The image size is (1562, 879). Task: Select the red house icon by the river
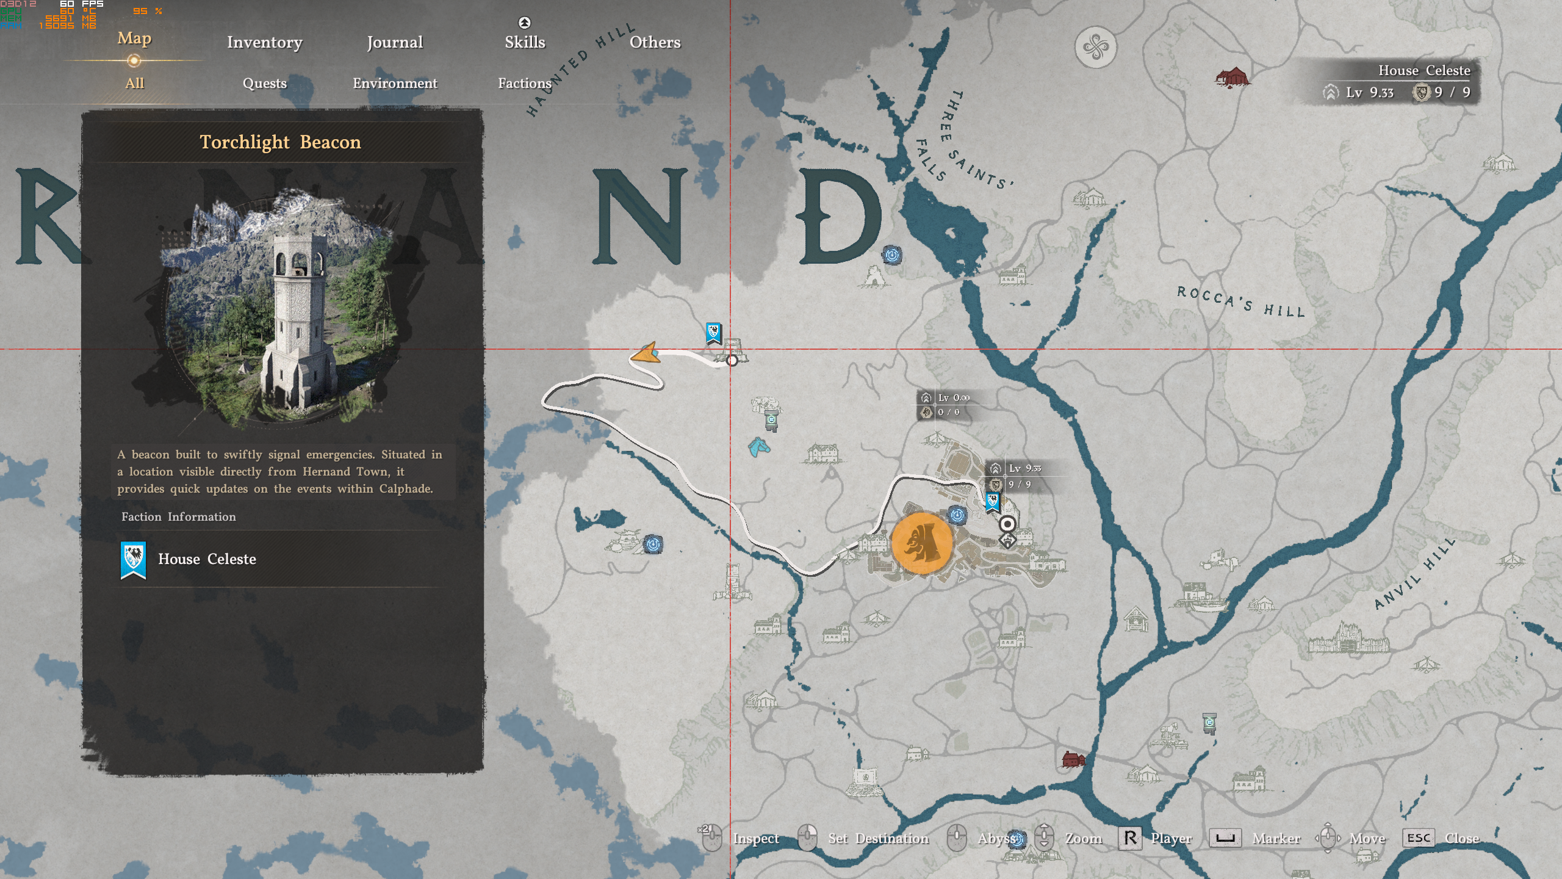click(x=1073, y=760)
